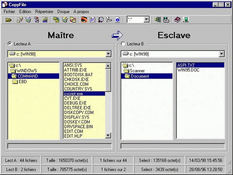Select the Lecteur A radio button

coord(10,44)
